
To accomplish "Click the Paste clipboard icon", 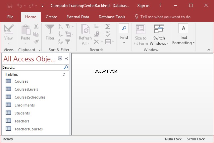I will 26,30.
